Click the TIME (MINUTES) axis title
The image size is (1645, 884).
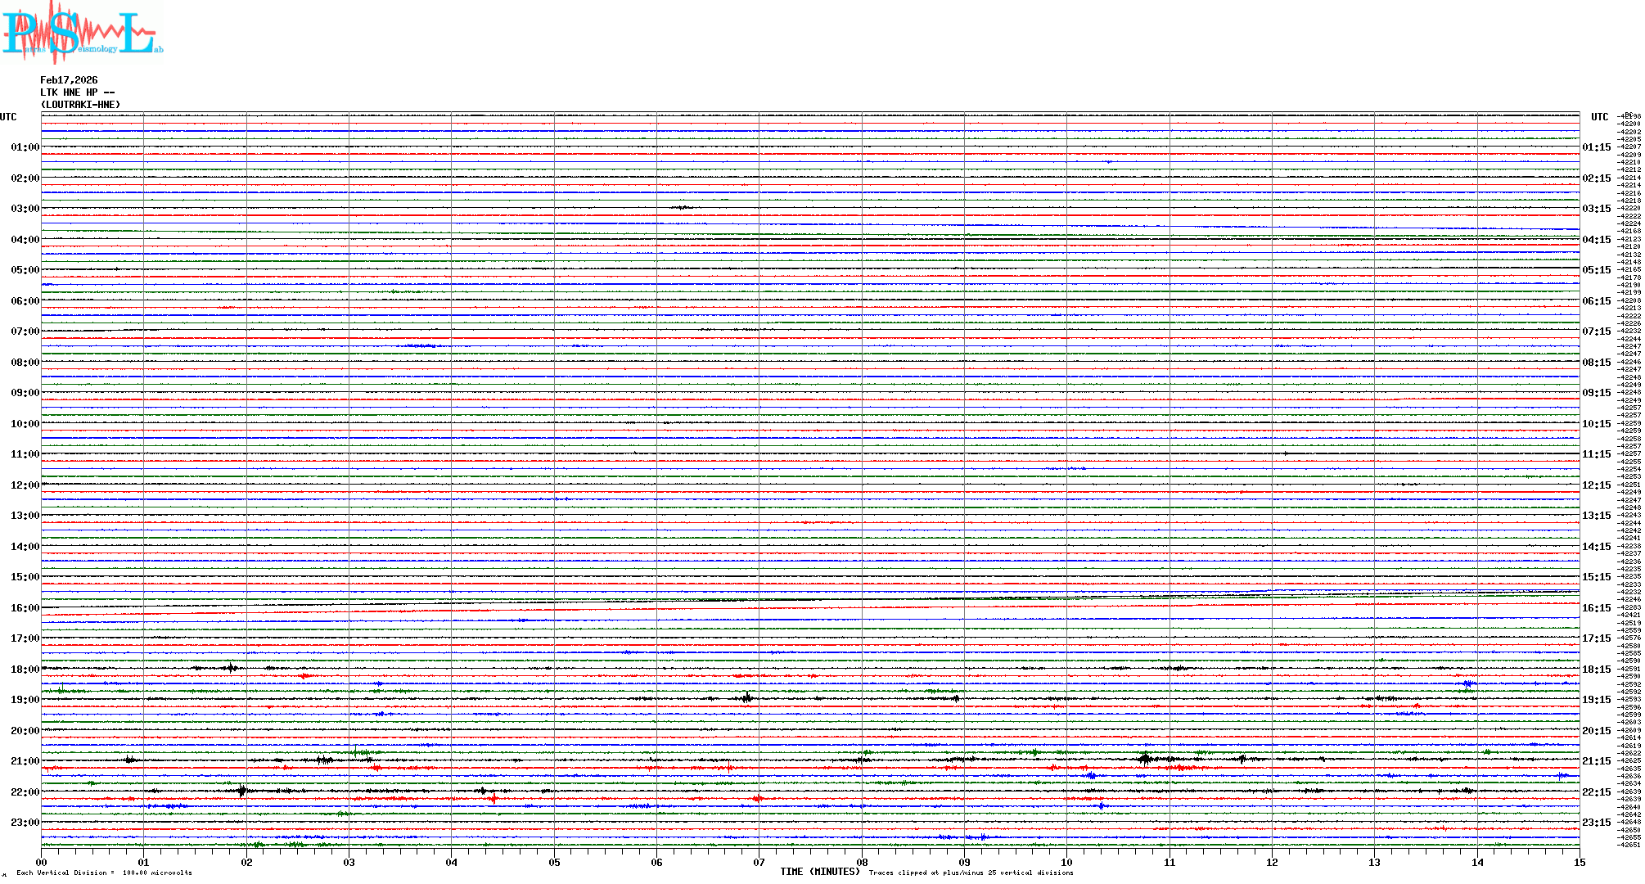[x=819, y=872]
